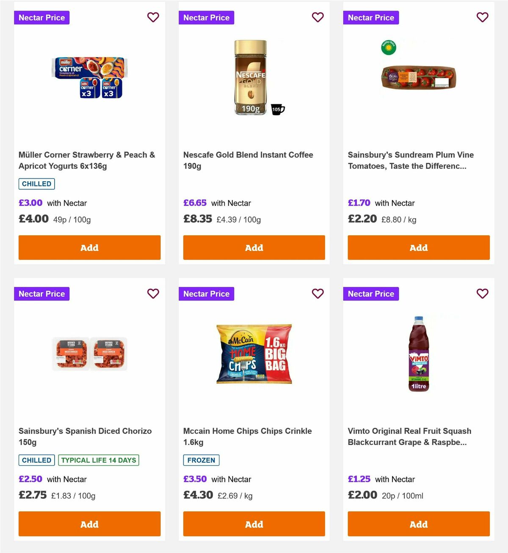Click the FROZEN tag on McCain chips
The image size is (508, 553).
click(201, 460)
